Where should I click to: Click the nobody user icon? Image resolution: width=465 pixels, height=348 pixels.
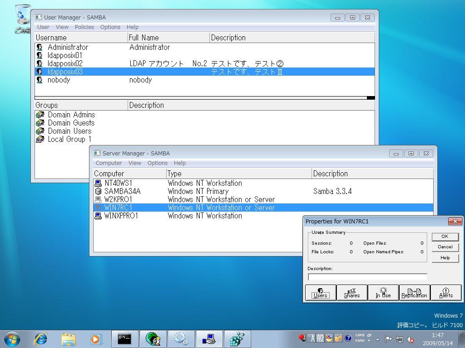point(40,80)
